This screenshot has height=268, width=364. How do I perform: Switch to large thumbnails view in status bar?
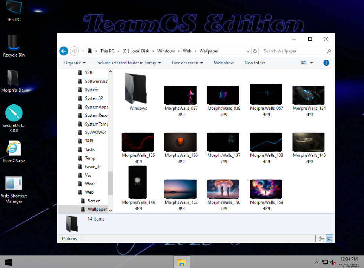(x=329, y=239)
